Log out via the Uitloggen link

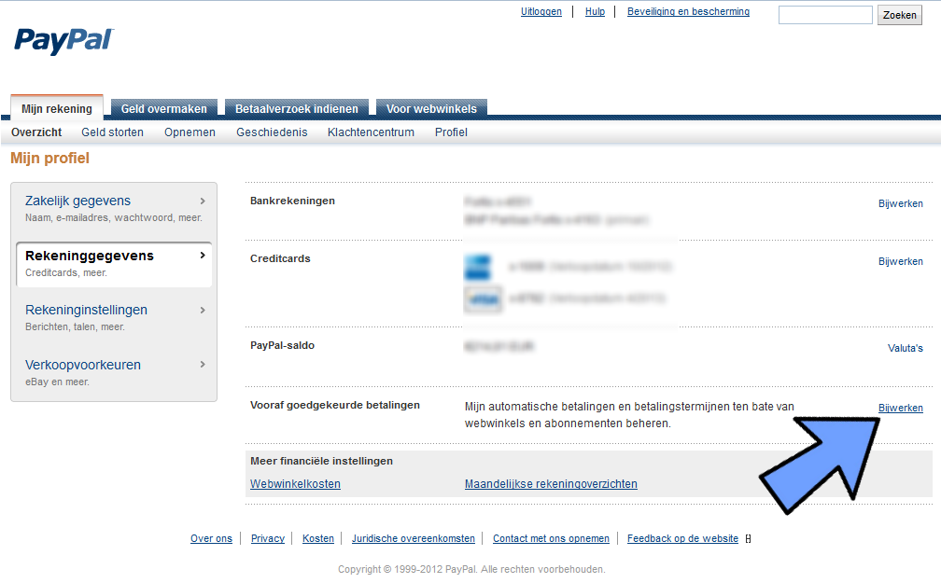tap(541, 12)
